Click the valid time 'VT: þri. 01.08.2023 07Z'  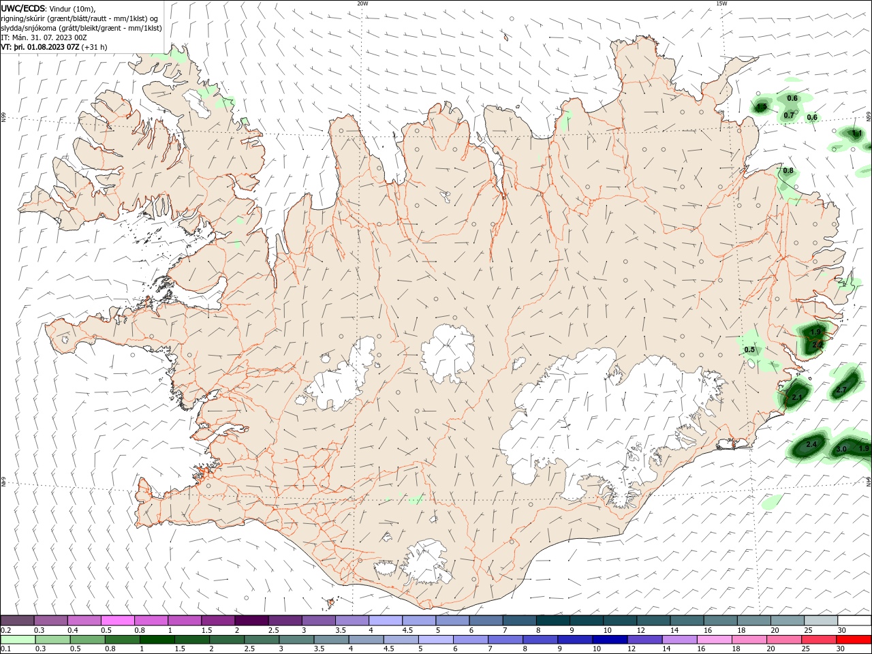coord(40,47)
